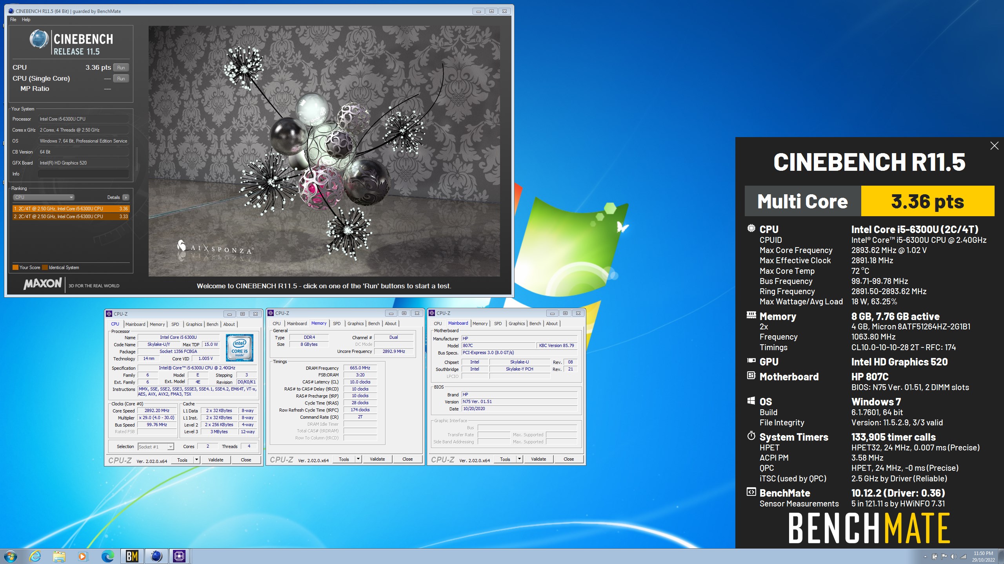Click Validate in Mainboard-tab CPU-Z window
This screenshot has width=1004, height=564.
pyautogui.click(x=538, y=459)
